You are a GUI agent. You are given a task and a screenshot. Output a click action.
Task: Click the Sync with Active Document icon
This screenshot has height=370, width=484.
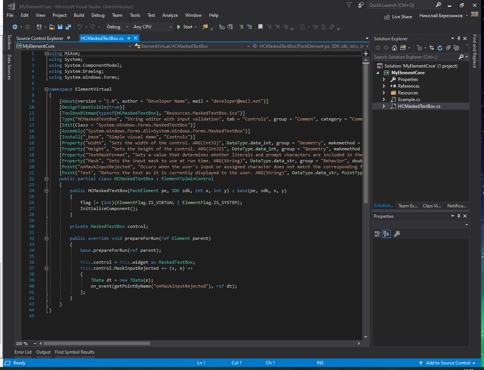tap(432, 48)
